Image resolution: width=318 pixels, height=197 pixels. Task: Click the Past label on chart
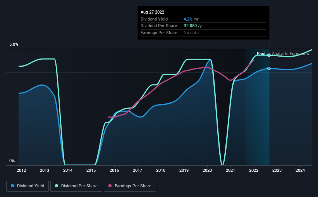261,54
